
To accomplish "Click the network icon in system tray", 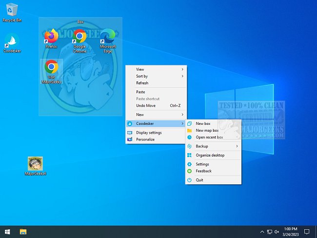I will 270,232.
